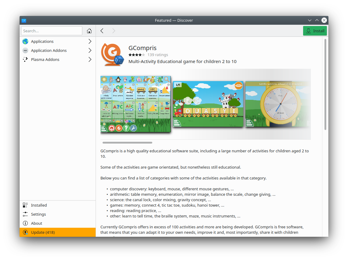
Task: Click the star rating of GCompris
Action: pyautogui.click(x=137, y=55)
